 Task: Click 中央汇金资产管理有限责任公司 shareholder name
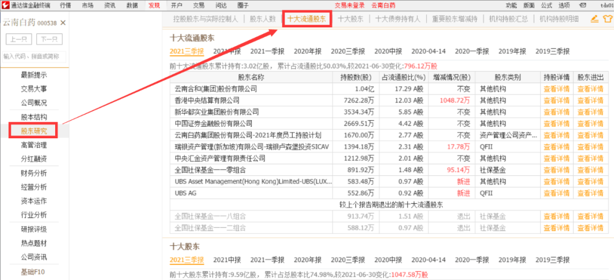(220, 158)
